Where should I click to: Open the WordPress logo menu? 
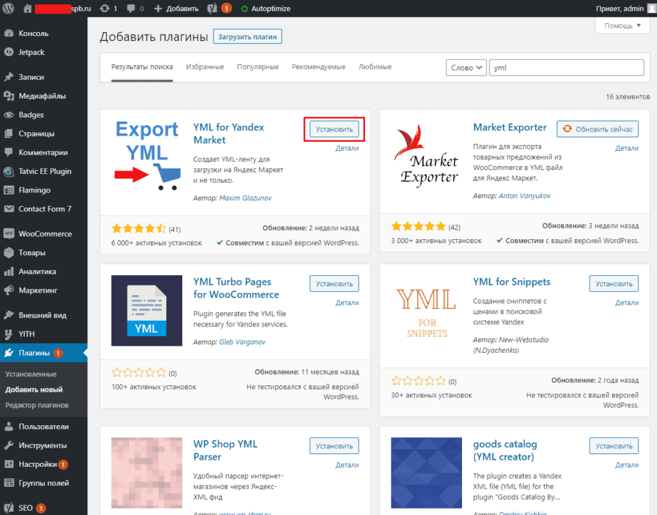8,8
